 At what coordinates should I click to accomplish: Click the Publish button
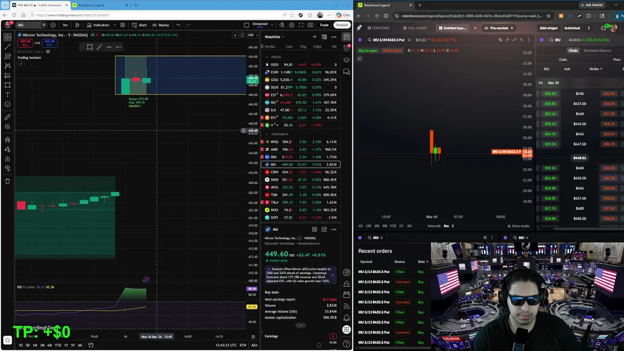pyautogui.click(x=342, y=25)
